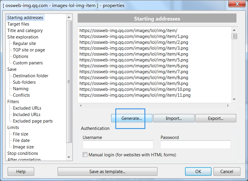Open File date limits
This screenshot has height=181, width=248.
[21, 140]
